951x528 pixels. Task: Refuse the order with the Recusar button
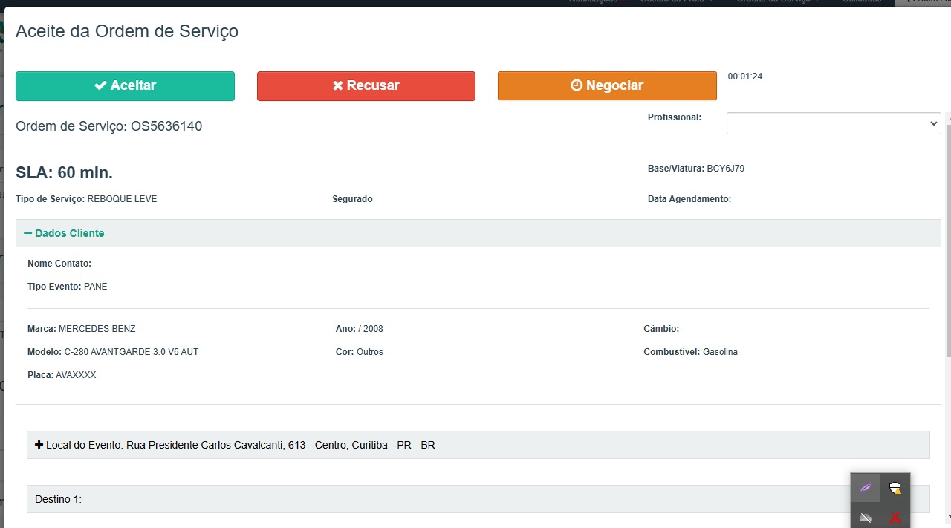pyautogui.click(x=366, y=86)
